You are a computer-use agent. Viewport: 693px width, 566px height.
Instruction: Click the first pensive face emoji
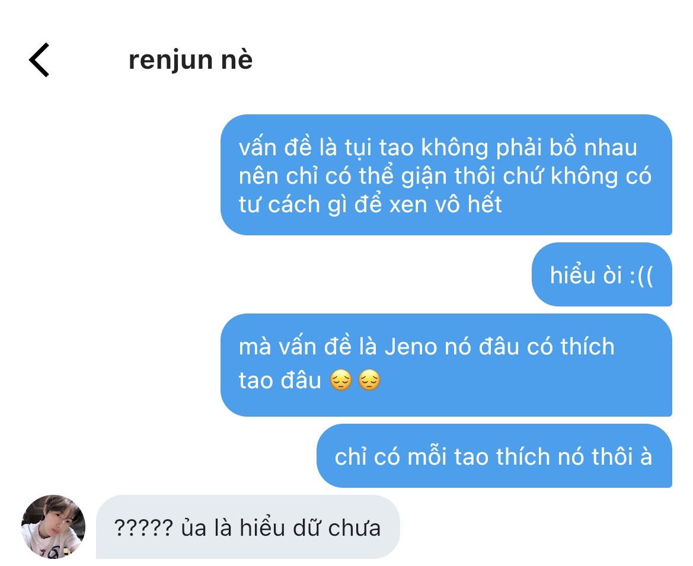point(341,380)
